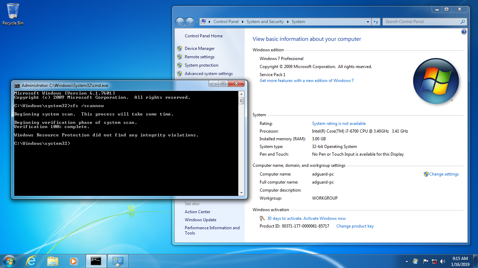Click the shield icon beside Remote settings

point(180,57)
